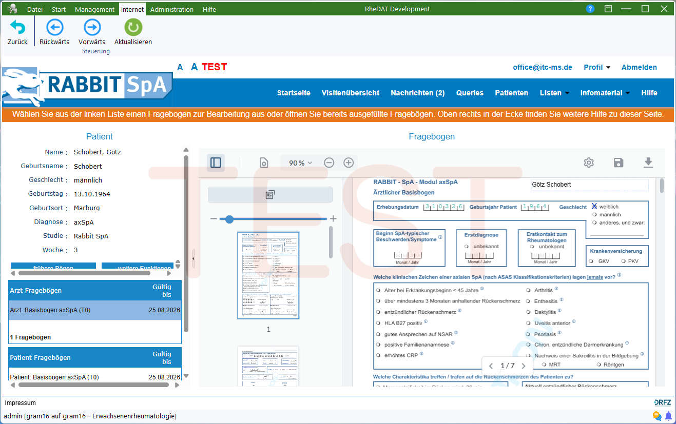Image resolution: width=676 pixels, height=424 pixels.
Task: Shrink thumbnails with the minus sign
Action: click(x=214, y=219)
